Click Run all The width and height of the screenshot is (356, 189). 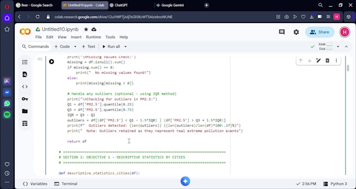[111, 47]
